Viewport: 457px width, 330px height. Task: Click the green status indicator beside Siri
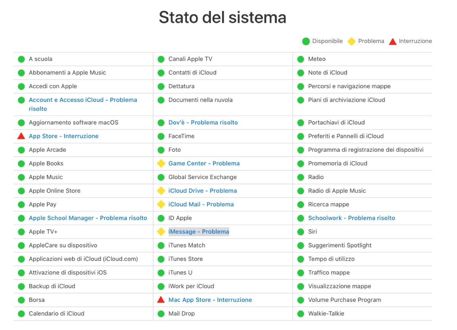point(300,232)
